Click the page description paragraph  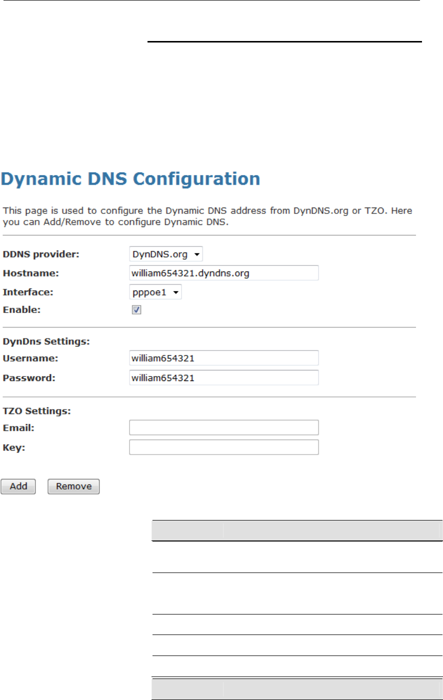tap(207, 217)
